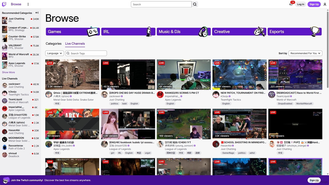Click the VALORANT category thumbnail

click(x=5, y=47)
